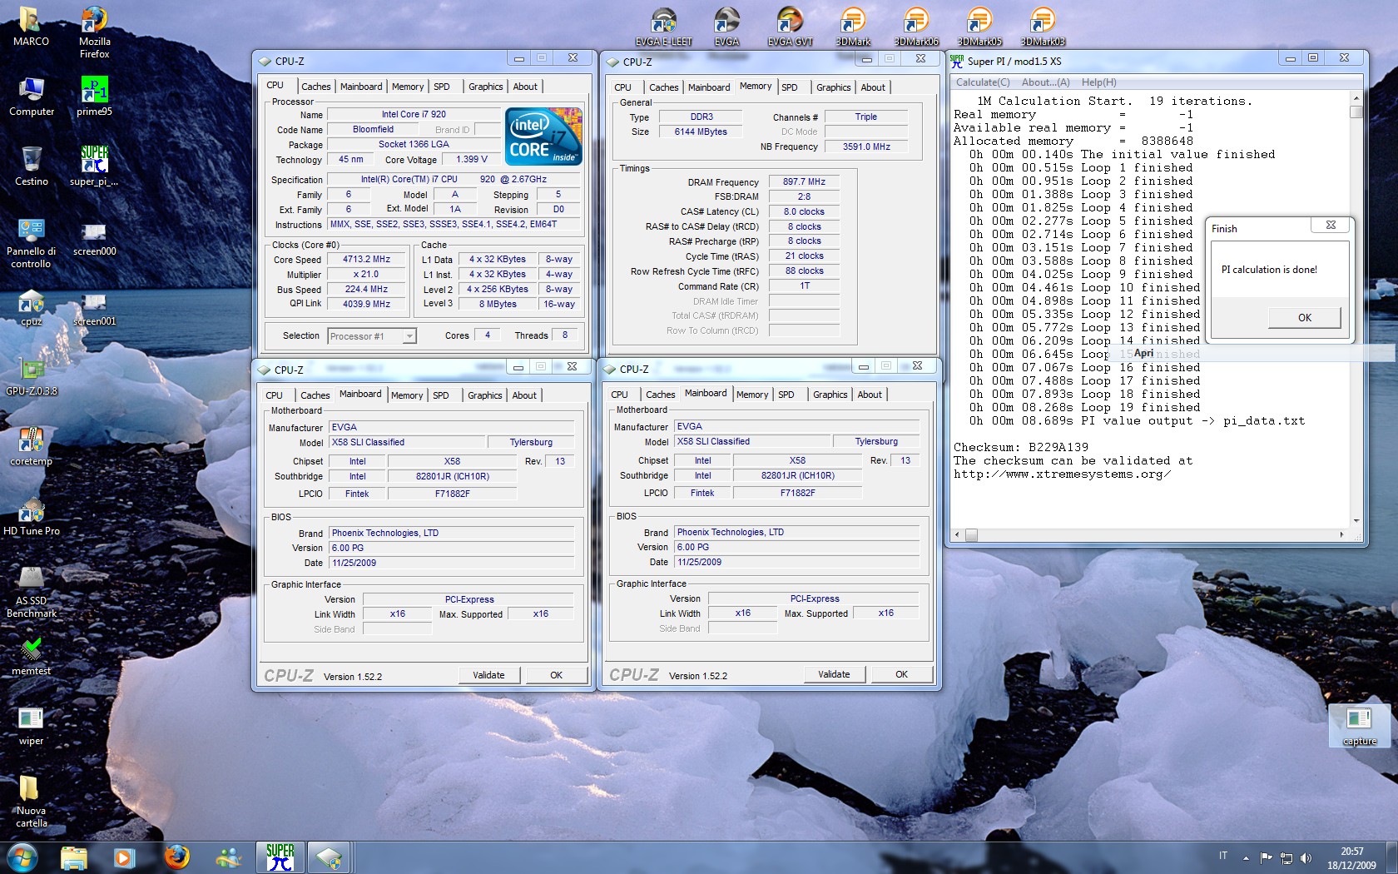Open Mainboard tab in top-left CPU-Z
The height and width of the screenshot is (874, 1398).
361,87
